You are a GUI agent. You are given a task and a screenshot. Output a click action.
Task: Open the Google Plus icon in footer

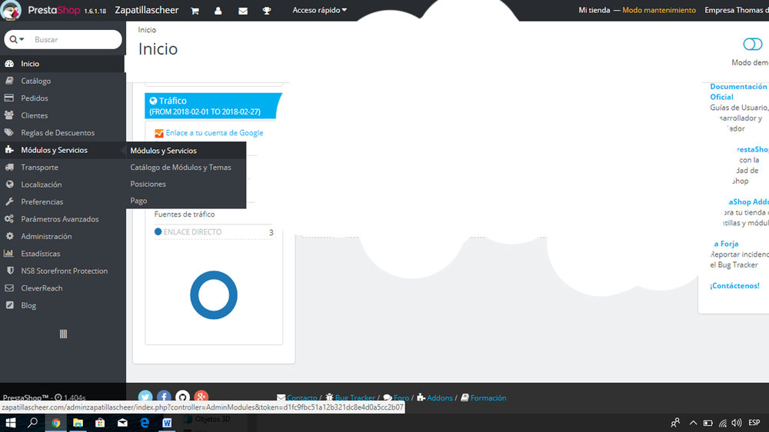click(201, 396)
